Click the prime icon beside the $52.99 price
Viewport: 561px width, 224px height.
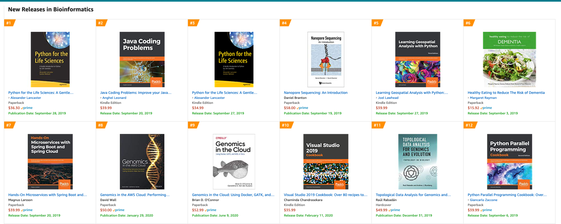pyautogui.click(x=210, y=210)
